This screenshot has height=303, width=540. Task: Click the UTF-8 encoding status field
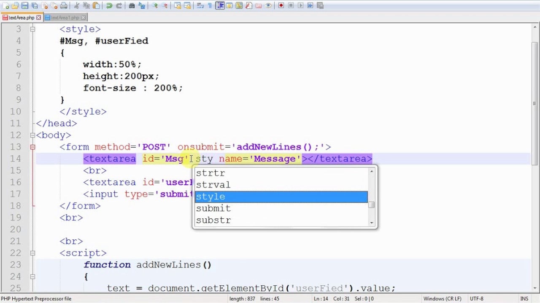pyautogui.click(x=476, y=299)
